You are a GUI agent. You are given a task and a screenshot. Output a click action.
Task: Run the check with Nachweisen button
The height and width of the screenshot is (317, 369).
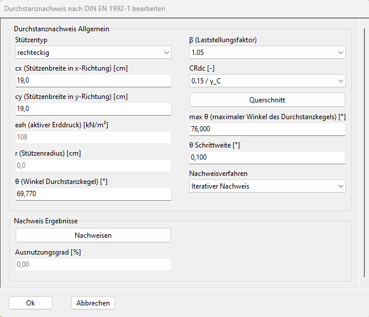pyautogui.click(x=93, y=235)
